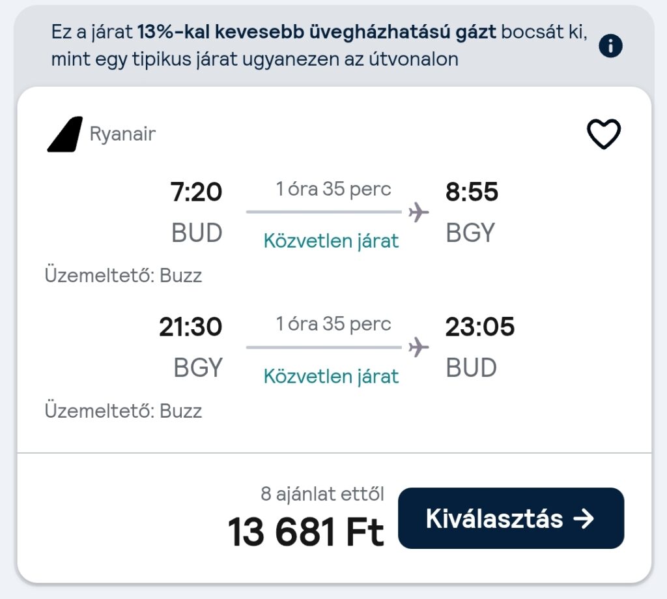Save flight with the heart icon
Image resolution: width=667 pixels, height=599 pixels.
[604, 134]
